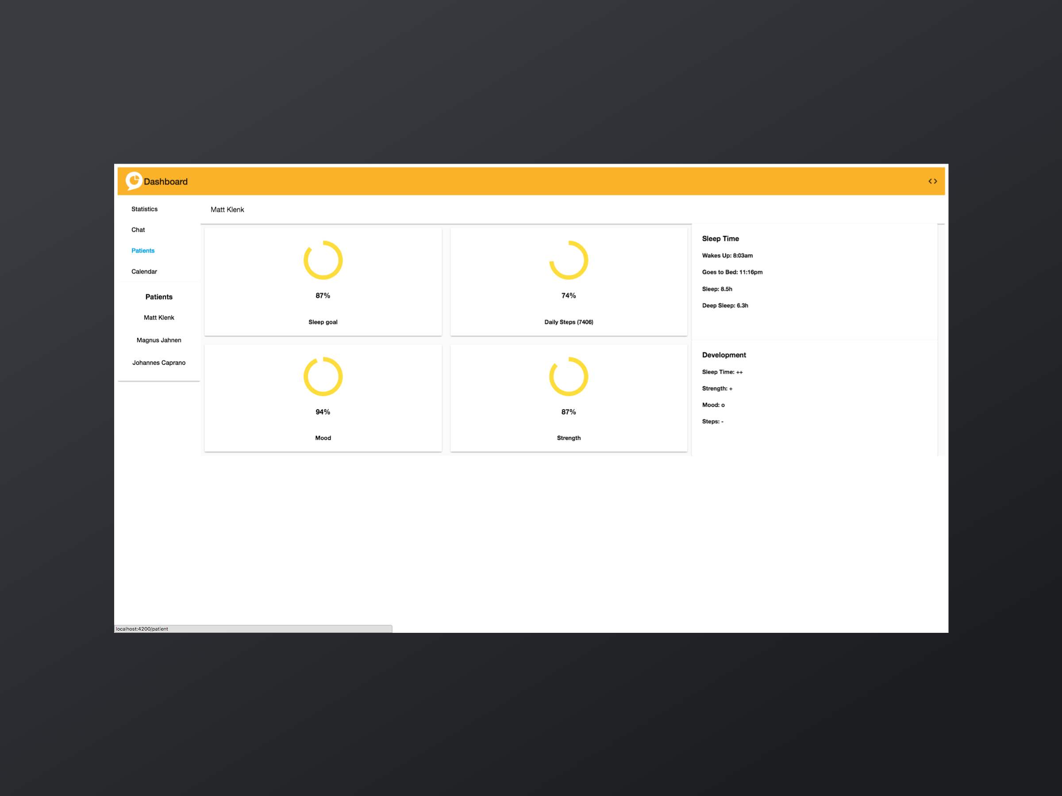Go to the Calendar page
Screen dimensions: 1062x796
(x=144, y=272)
